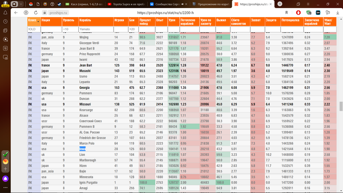Click the sound indicator speaker button
Image resolution: width=343 pixels, height=193 pixels.
coord(15,4)
